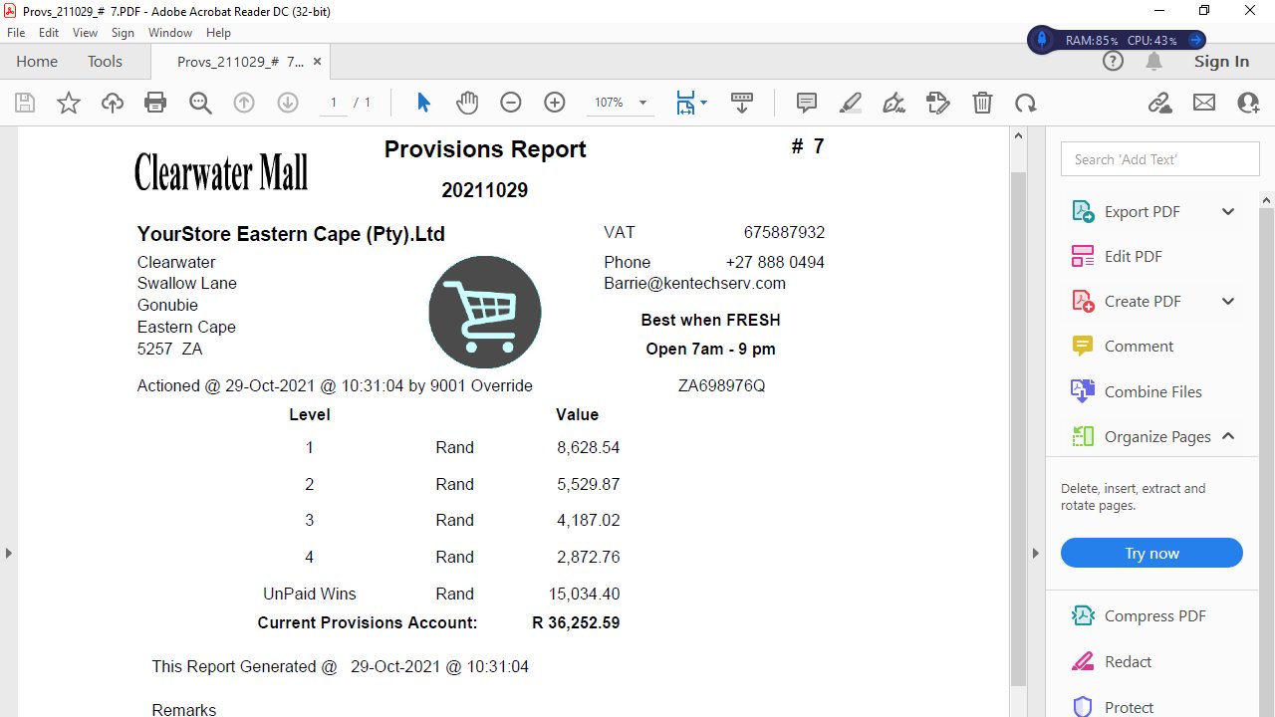Add the file to starred bookmarks
Viewport: 1275px width, 717px height.
[x=69, y=103]
